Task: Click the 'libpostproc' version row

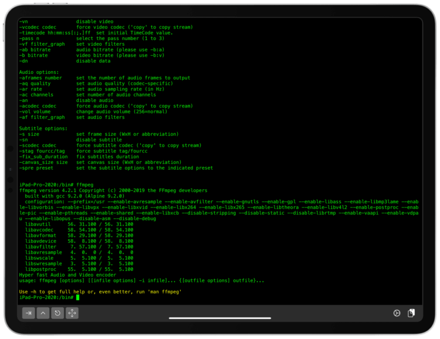Action: (79, 269)
